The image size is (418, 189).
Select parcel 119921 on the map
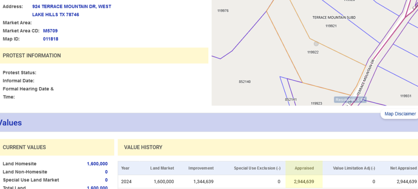(x=331, y=26)
